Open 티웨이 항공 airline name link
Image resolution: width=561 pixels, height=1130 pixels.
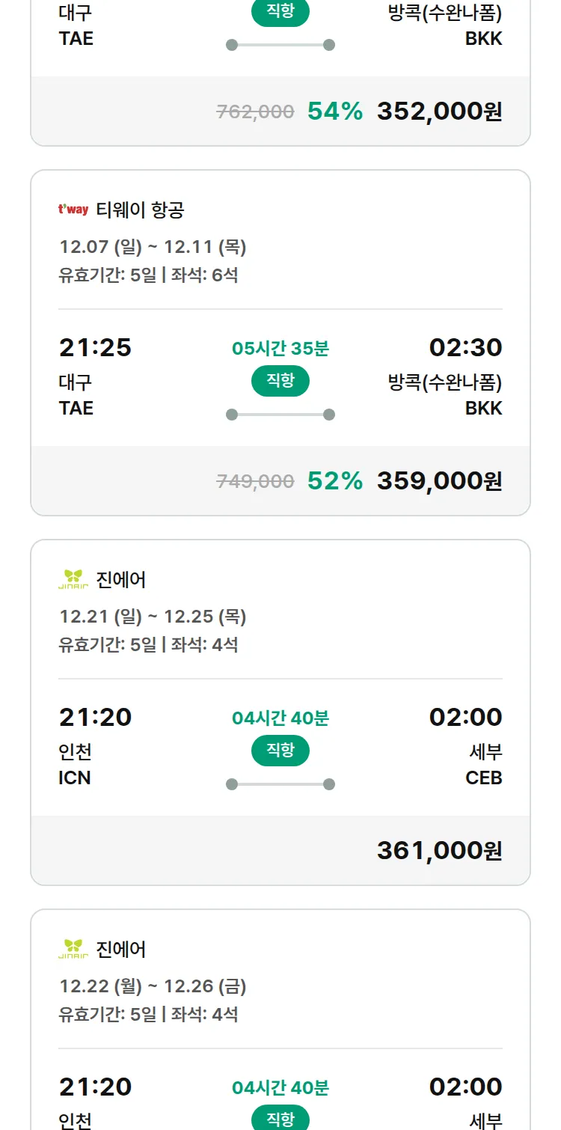(140, 210)
